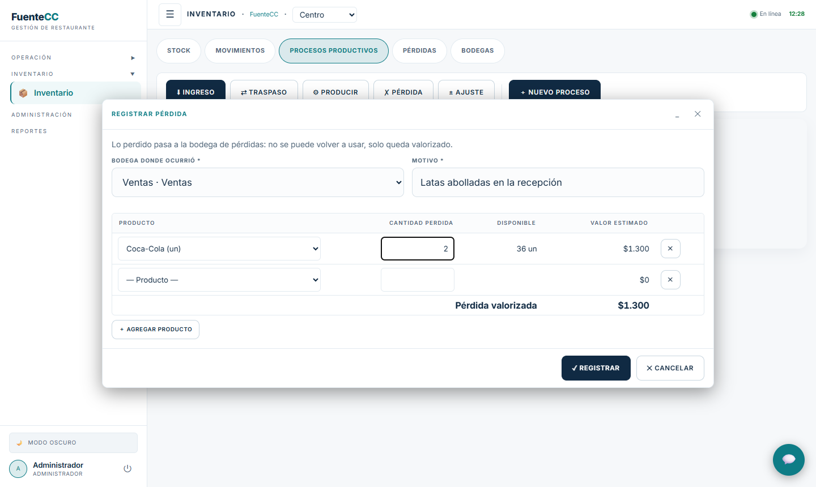The height and width of the screenshot is (487, 816).
Task: Select the Procesos Productivos tab
Action: click(x=334, y=50)
